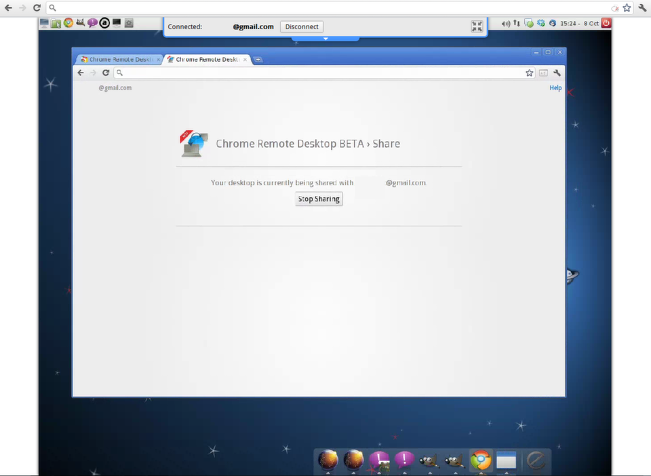
Task: Toggle full-screen using the arrows icon
Action: (477, 26)
